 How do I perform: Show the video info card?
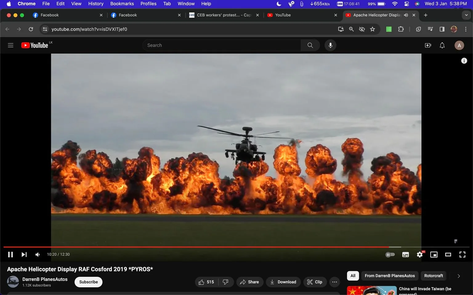click(x=464, y=61)
